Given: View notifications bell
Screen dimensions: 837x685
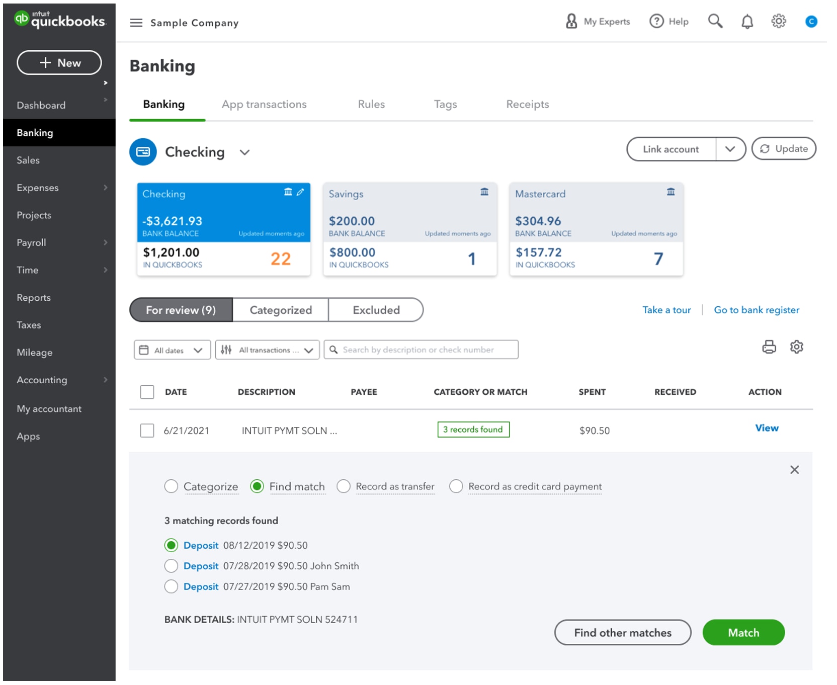Looking at the screenshot, I should pos(747,22).
